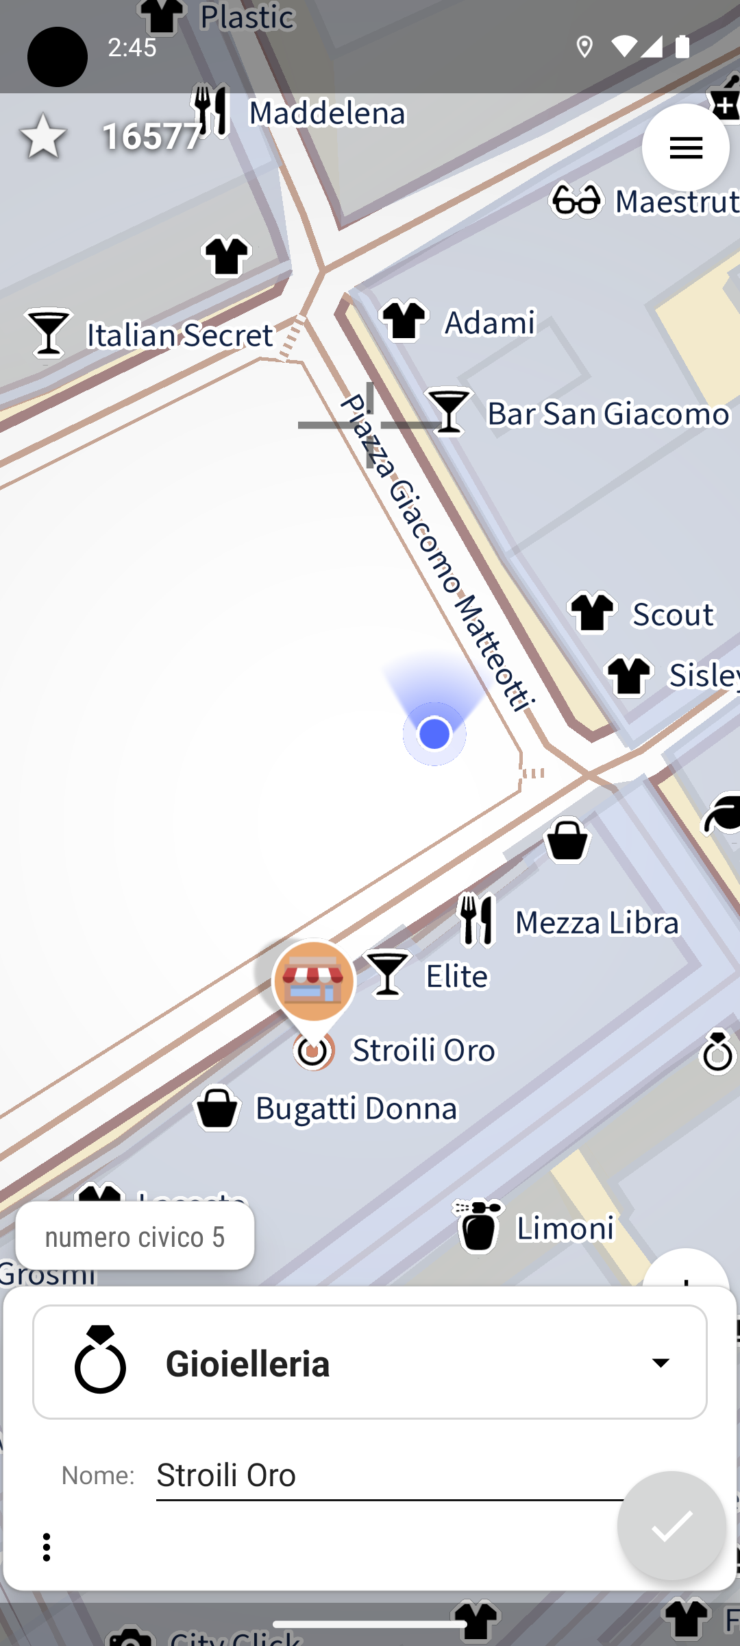This screenshot has height=1646, width=740.
Task: Open the hamburger main menu button
Action: tap(685, 147)
